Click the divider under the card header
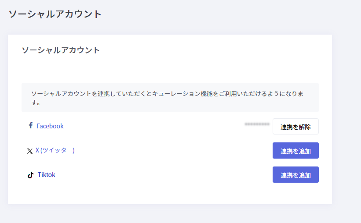 pyautogui.click(x=169, y=65)
